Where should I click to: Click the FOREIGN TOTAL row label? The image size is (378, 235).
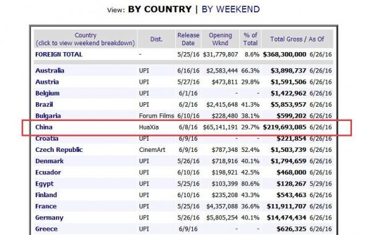tap(59, 55)
